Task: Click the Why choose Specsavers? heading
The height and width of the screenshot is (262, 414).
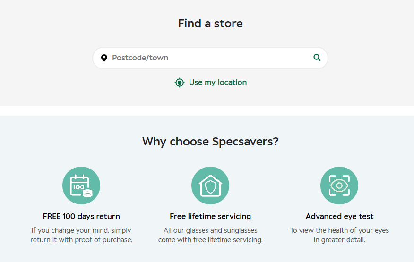Action: 210,142
